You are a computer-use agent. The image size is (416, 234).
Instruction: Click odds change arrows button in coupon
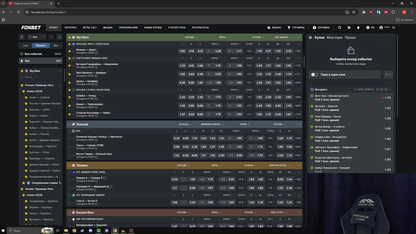388,74
